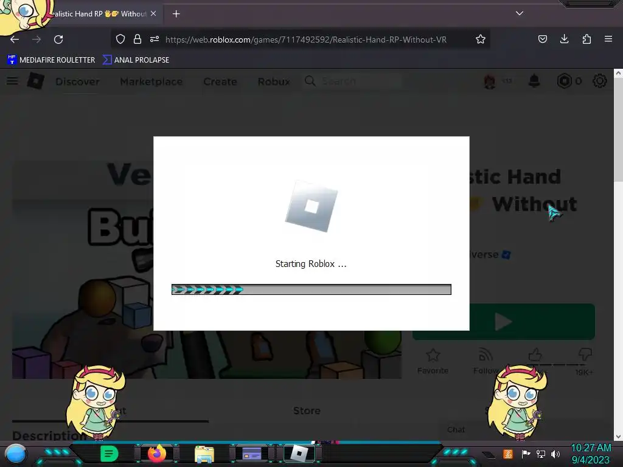Open the Firefox application menu

coord(608,39)
